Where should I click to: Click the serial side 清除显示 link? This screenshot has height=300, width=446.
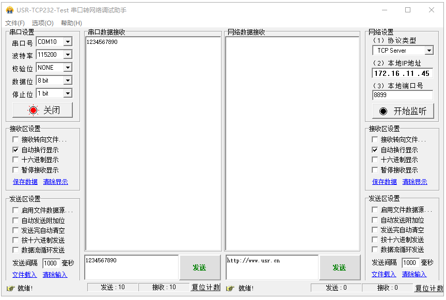click(x=55, y=182)
